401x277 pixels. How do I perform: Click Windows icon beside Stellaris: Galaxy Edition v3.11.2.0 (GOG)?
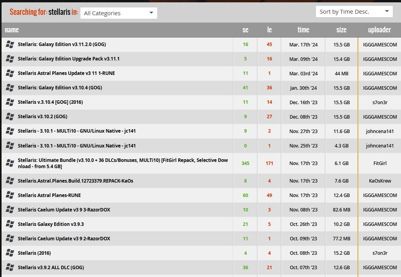coord(10,44)
